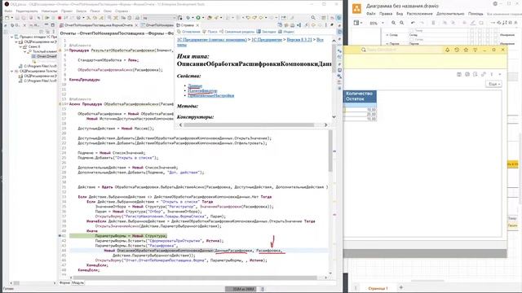Image resolution: width=522 pixels, height=293 pixels.
Task: Switch to the Модуль bottom editor tab
Action: point(78,282)
